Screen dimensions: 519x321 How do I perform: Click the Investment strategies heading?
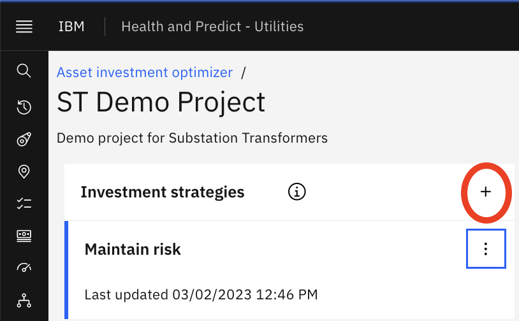(x=163, y=192)
